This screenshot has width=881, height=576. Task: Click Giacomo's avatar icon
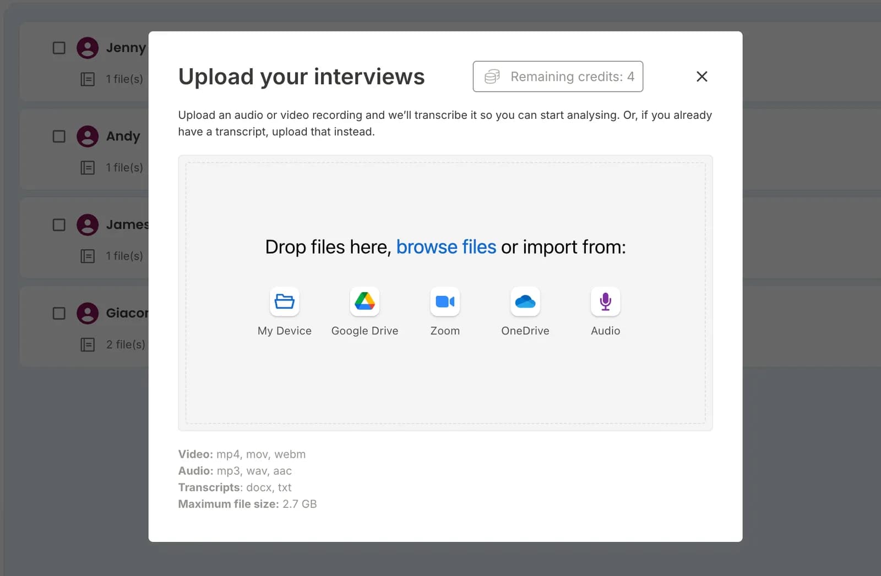tap(88, 314)
